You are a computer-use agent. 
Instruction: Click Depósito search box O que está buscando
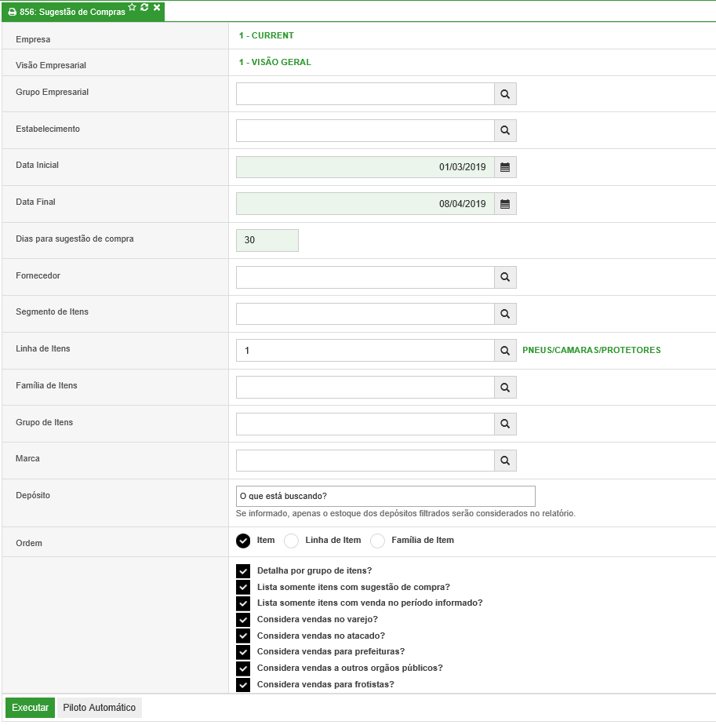coord(386,496)
